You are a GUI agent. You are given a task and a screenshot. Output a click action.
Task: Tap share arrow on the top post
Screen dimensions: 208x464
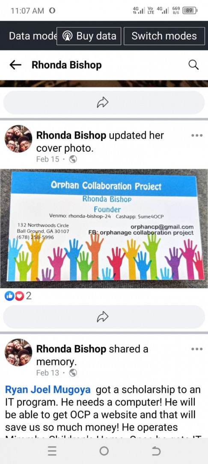point(104,102)
